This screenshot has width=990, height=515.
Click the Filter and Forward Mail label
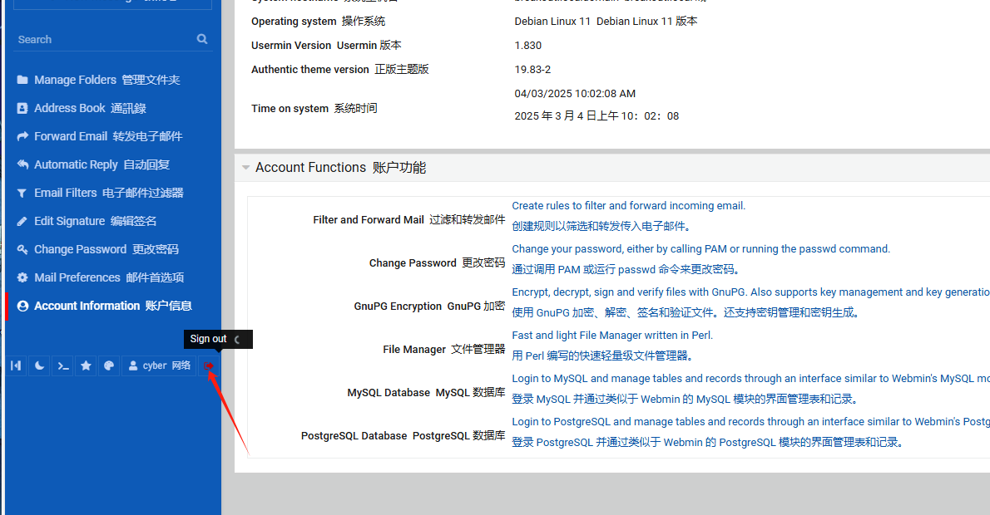click(x=409, y=220)
